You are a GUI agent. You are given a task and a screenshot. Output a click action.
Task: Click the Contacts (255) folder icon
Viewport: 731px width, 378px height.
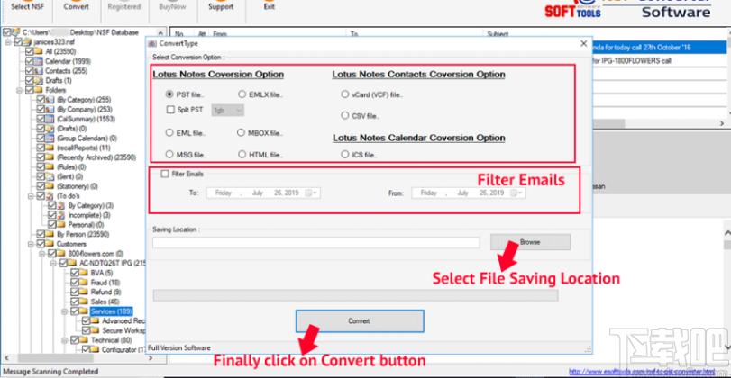point(39,71)
